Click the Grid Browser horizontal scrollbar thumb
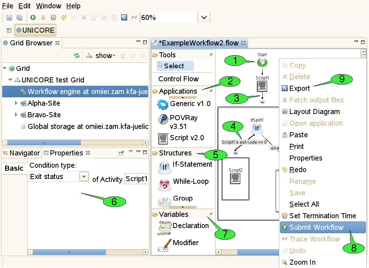The width and height of the screenshot is (369, 268). 44,142
